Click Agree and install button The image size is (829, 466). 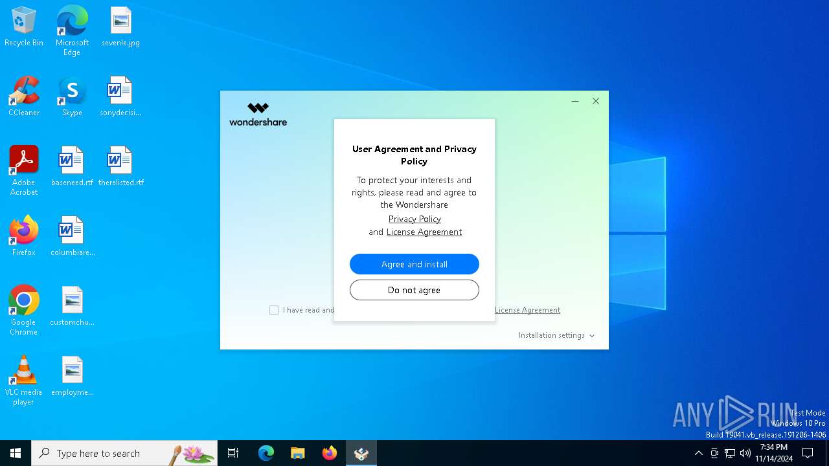(x=414, y=264)
